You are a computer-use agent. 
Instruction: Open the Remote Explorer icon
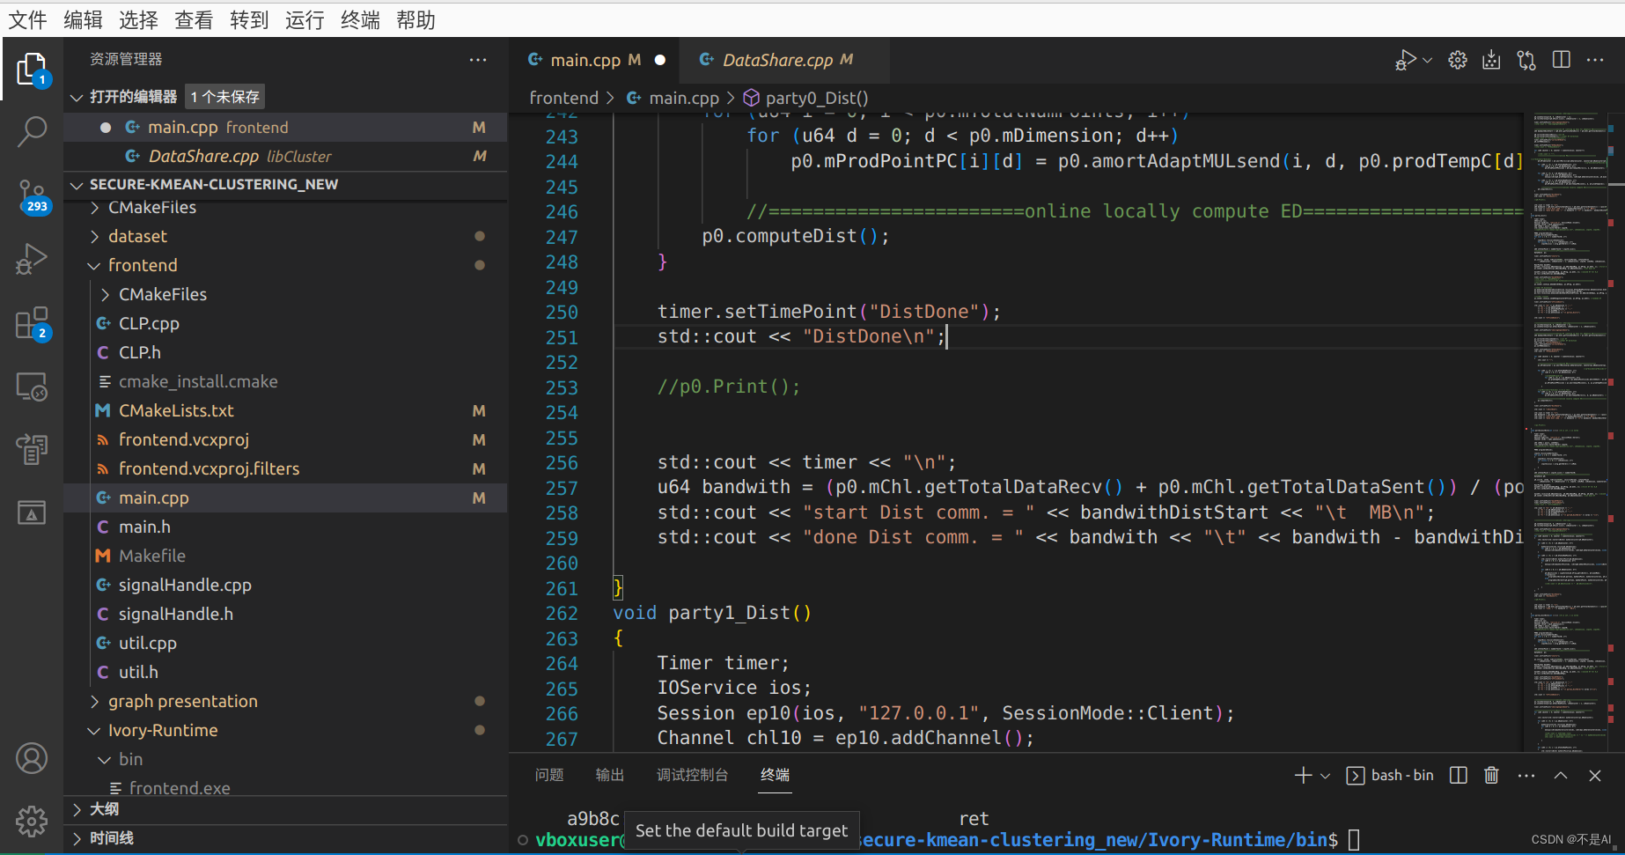[32, 387]
